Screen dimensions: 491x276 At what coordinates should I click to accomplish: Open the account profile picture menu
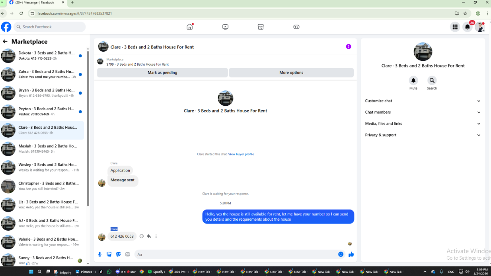[x=481, y=27]
